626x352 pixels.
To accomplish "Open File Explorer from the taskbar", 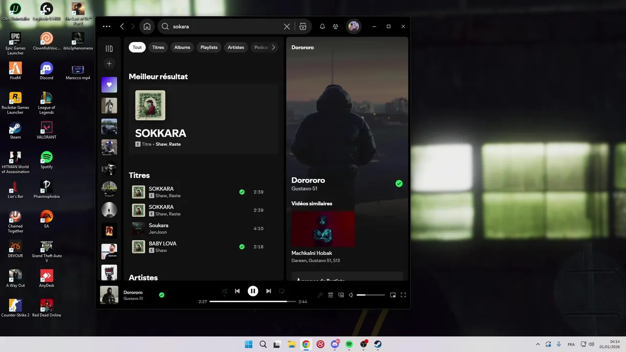I will (x=291, y=344).
